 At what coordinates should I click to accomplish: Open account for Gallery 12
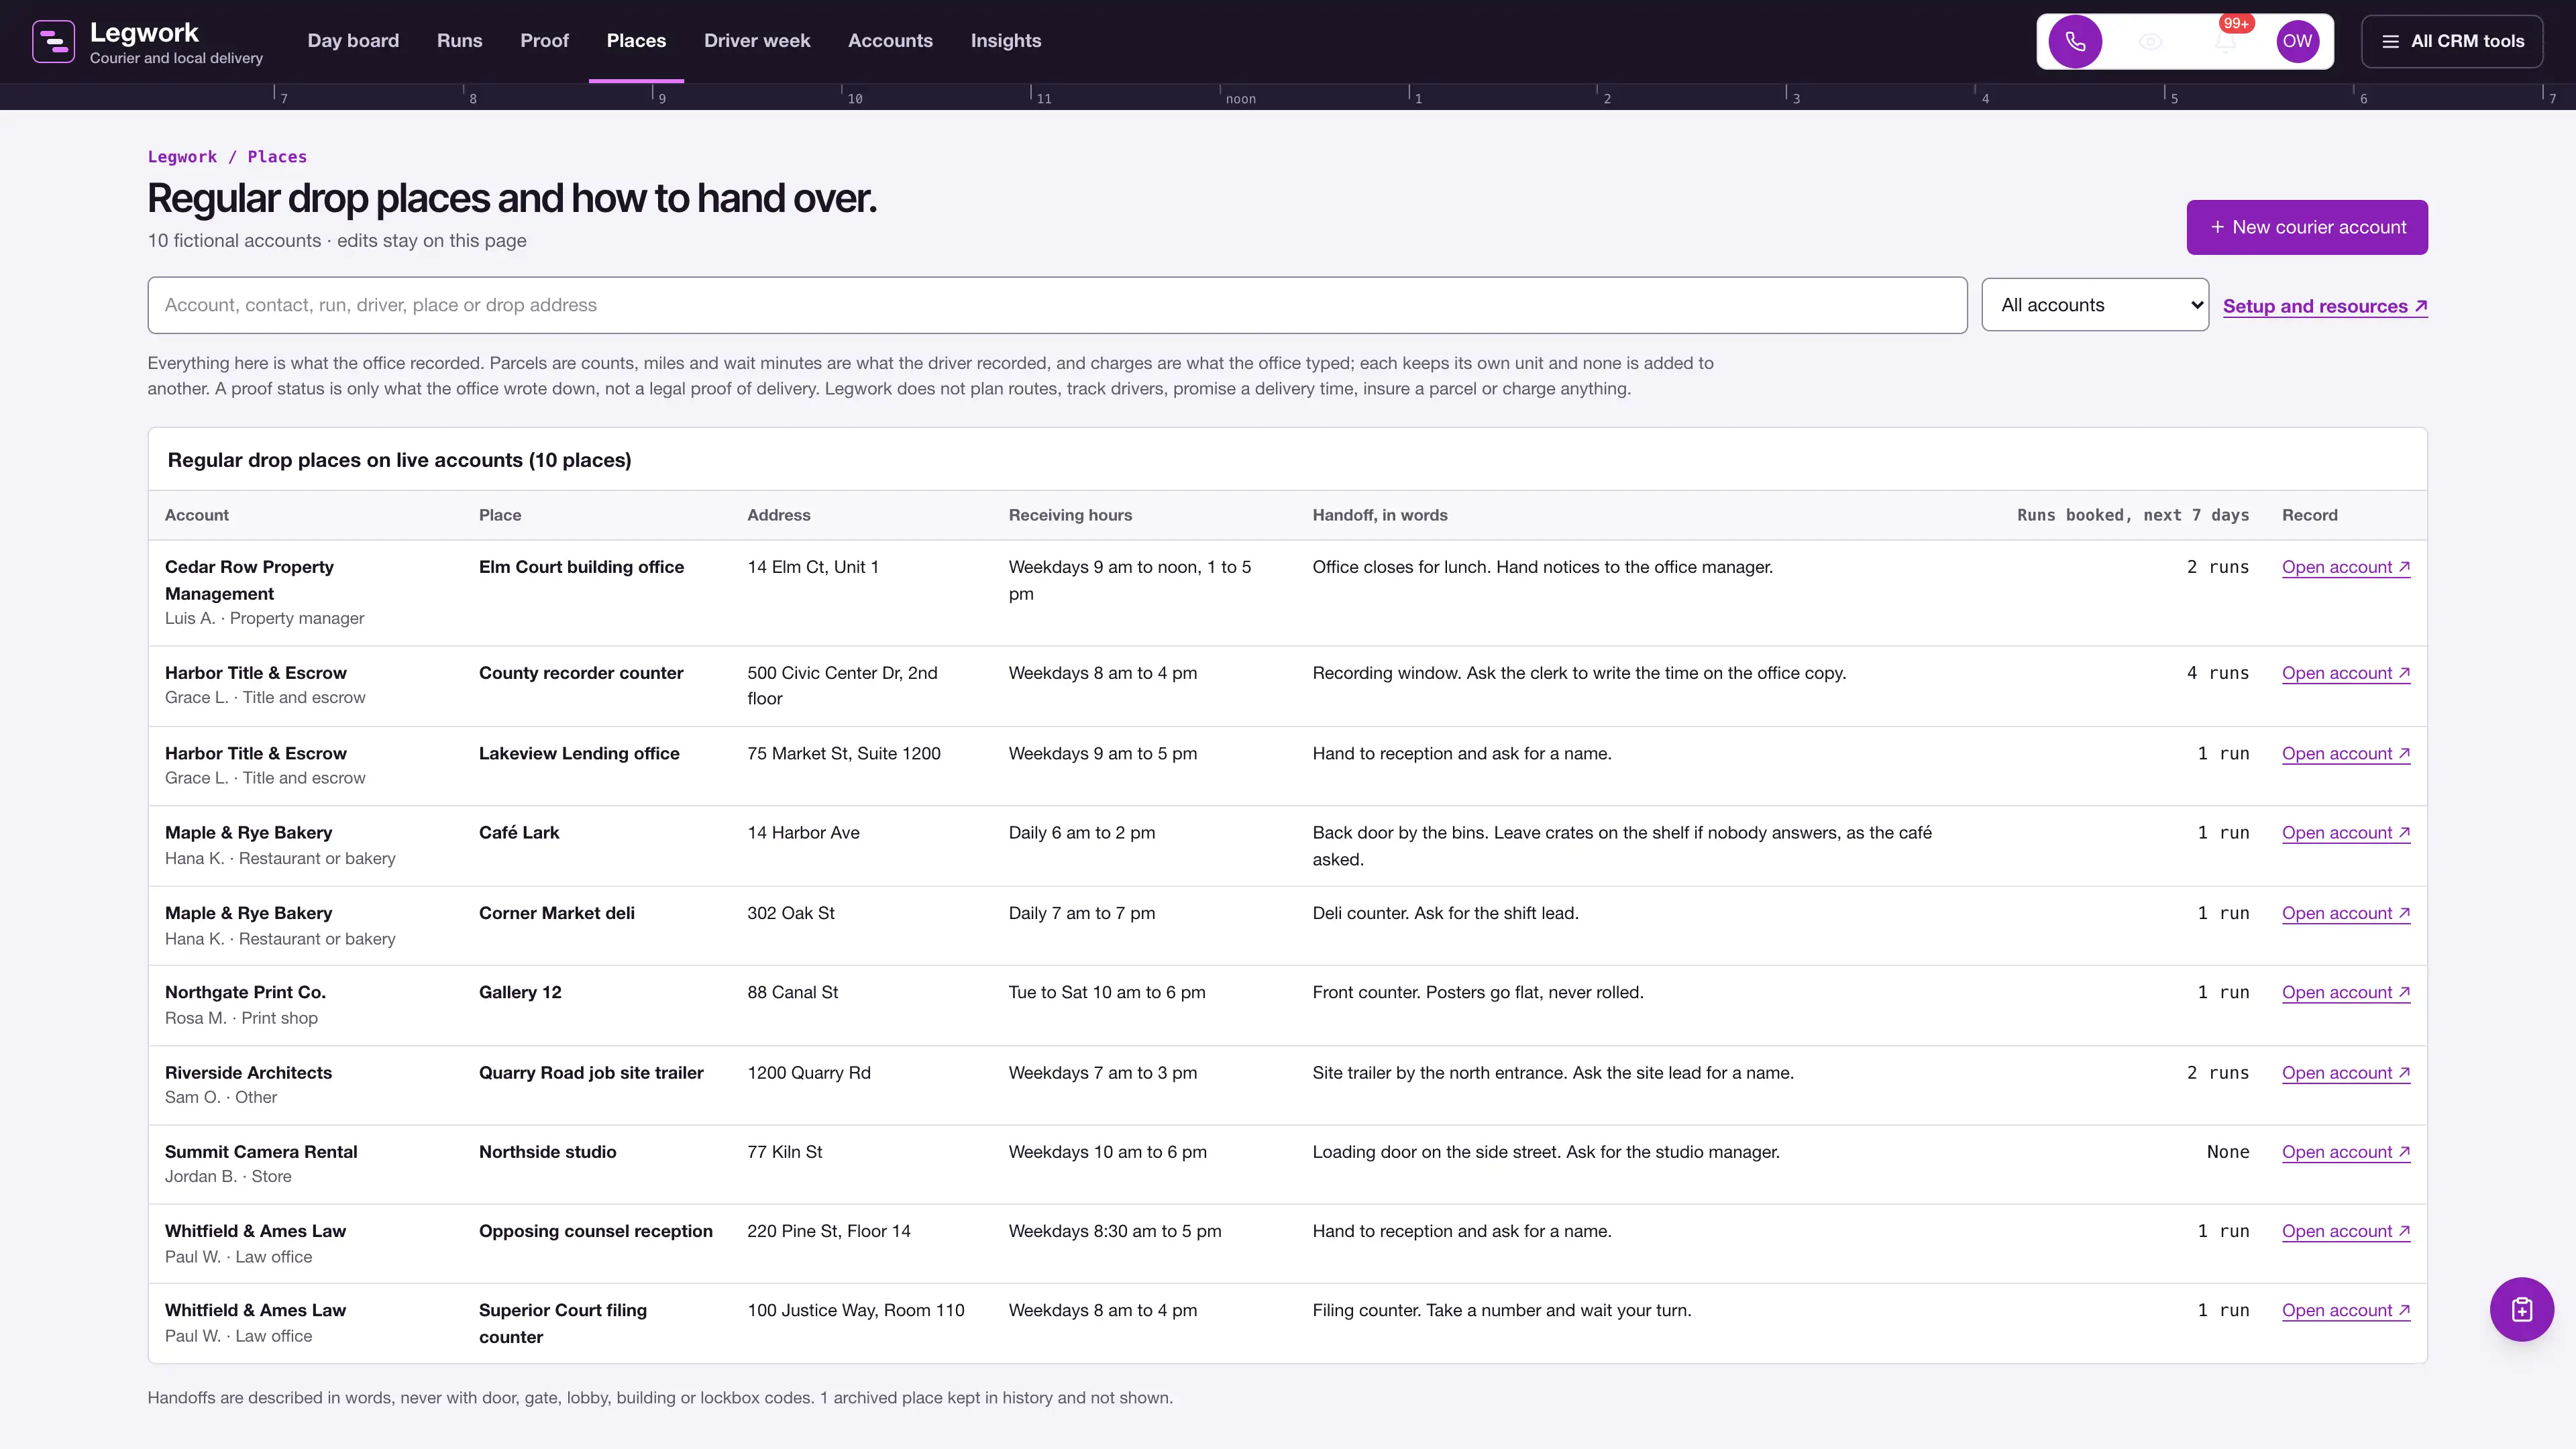pos(2346,993)
